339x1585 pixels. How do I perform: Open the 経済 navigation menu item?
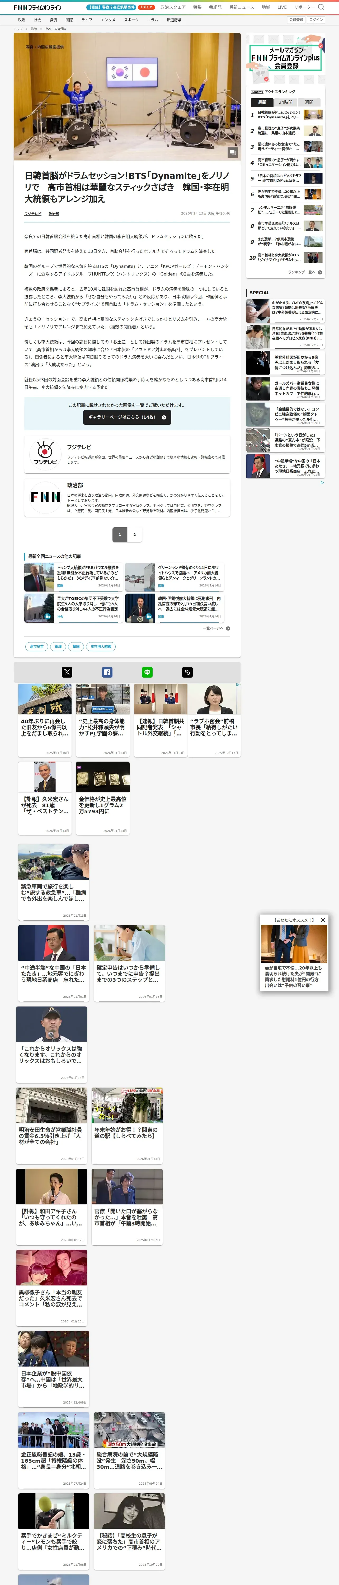pos(54,20)
